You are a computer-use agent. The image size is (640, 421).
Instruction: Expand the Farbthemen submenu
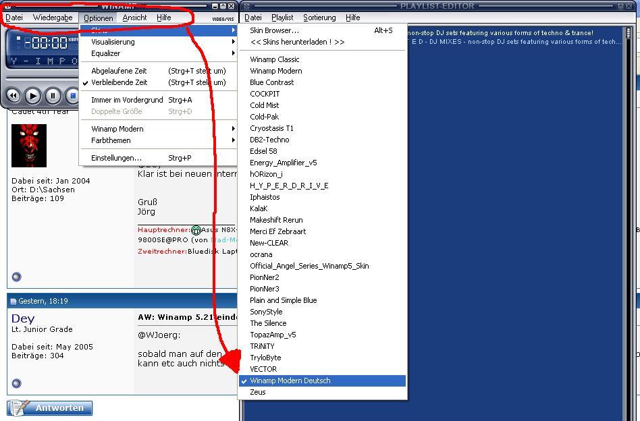(159, 140)
